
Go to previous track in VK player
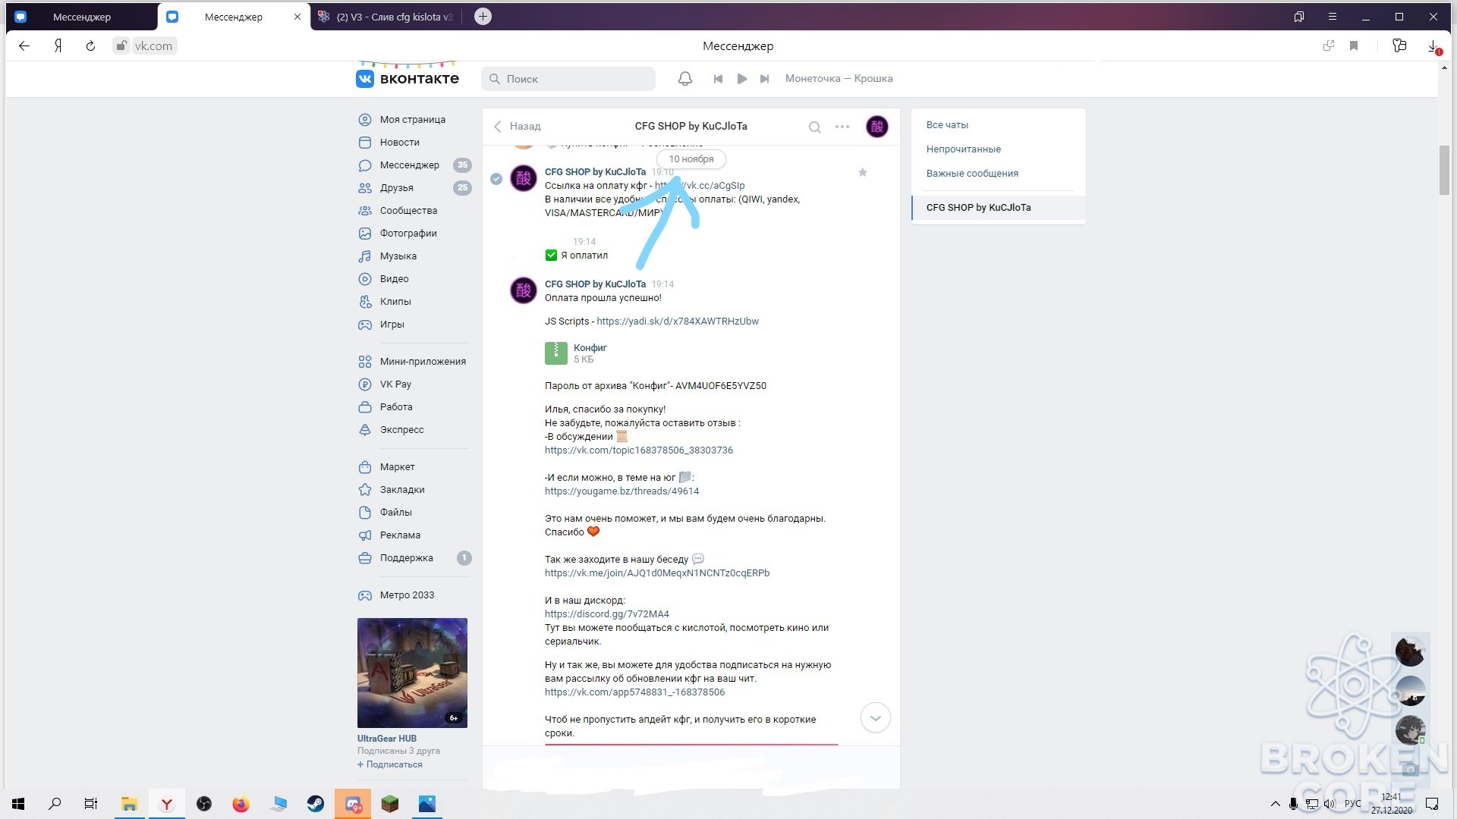click(718, 79)
